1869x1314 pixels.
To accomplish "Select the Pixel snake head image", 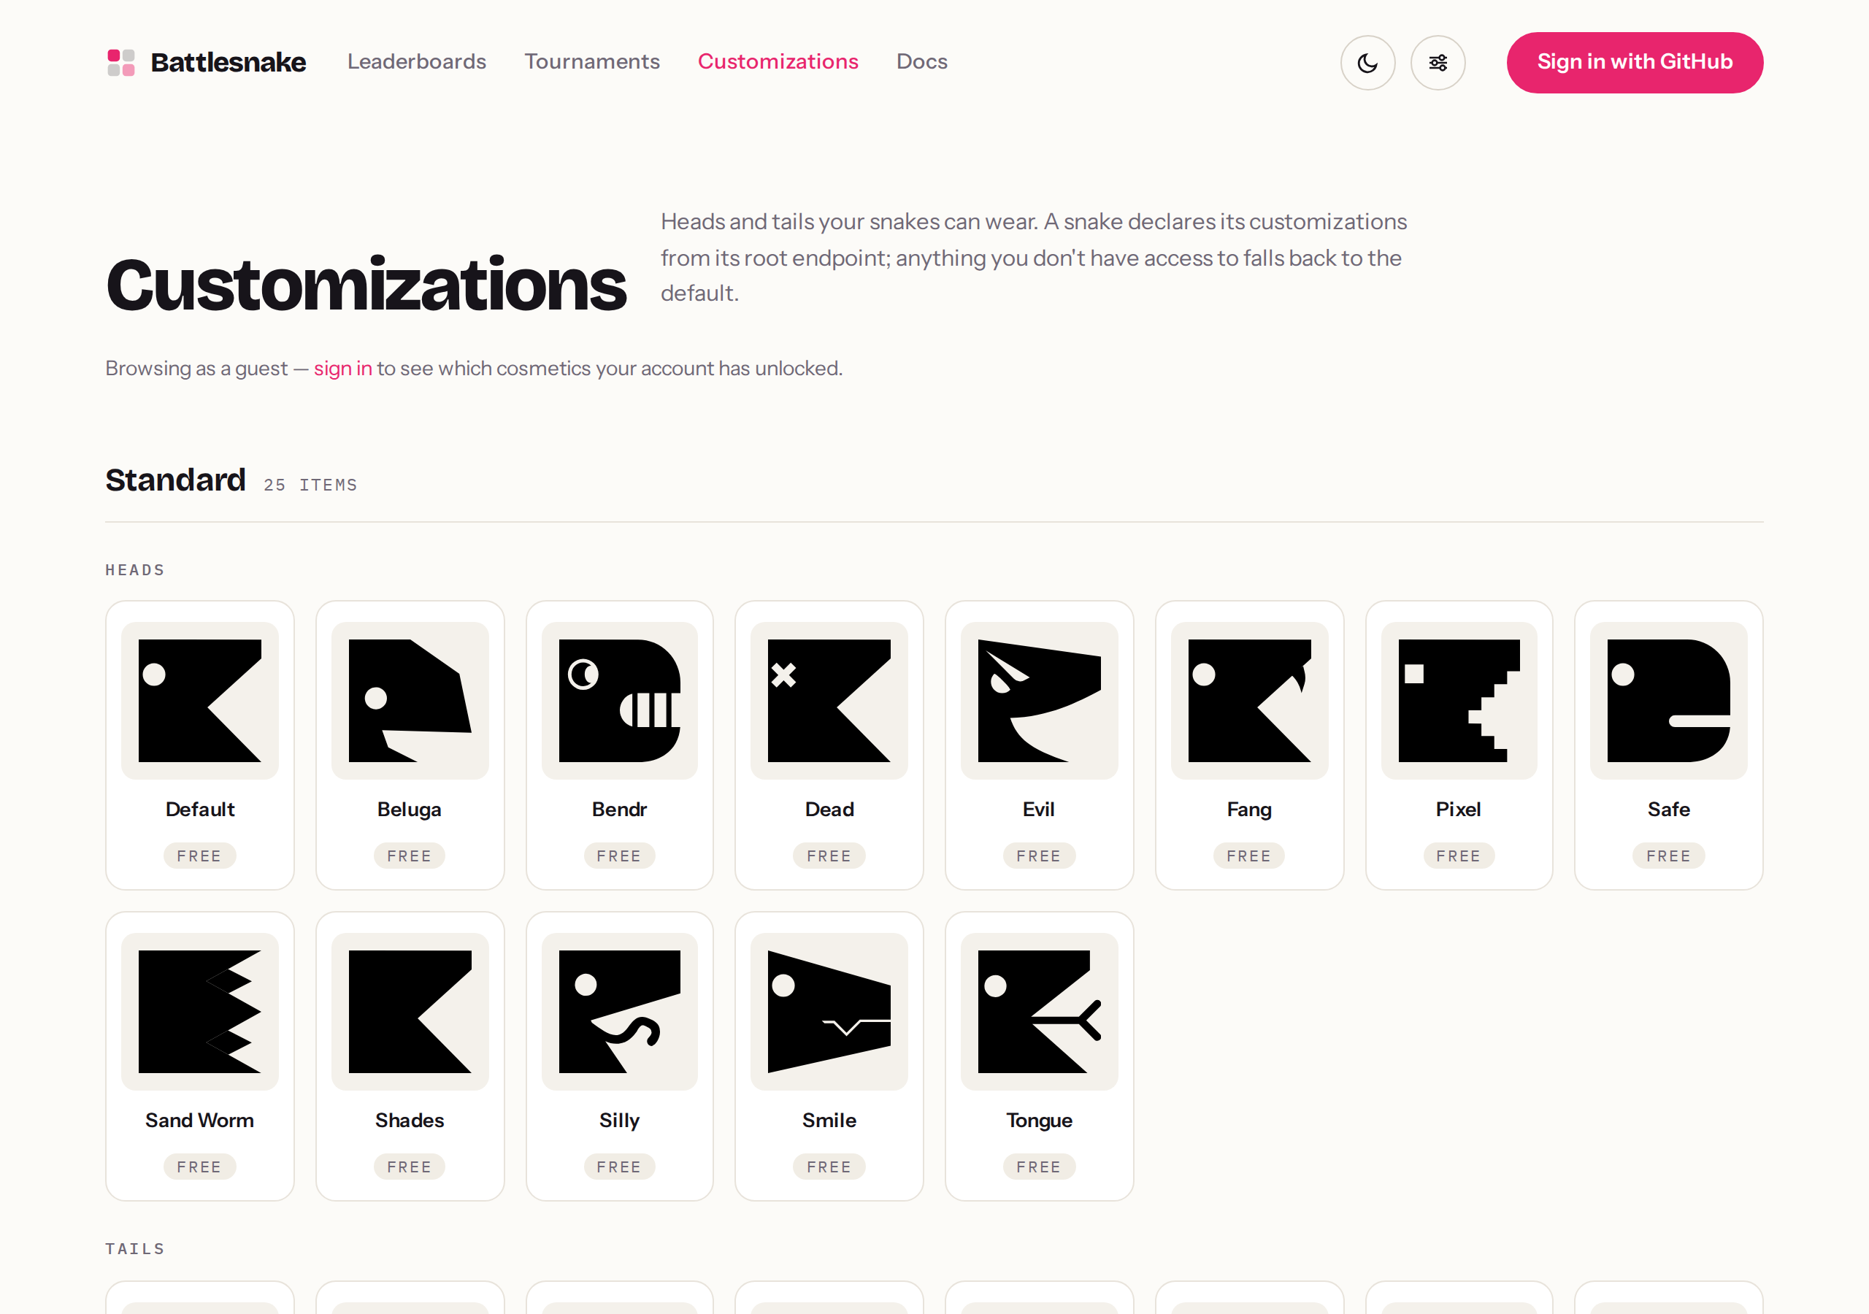I will pyautogui.click(x=1459, y=700).
